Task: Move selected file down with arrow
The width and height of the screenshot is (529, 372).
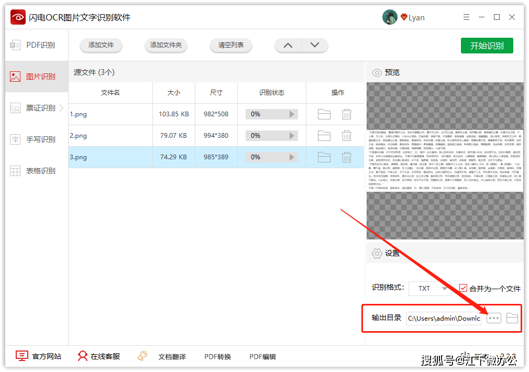Action: pos(314,45)
